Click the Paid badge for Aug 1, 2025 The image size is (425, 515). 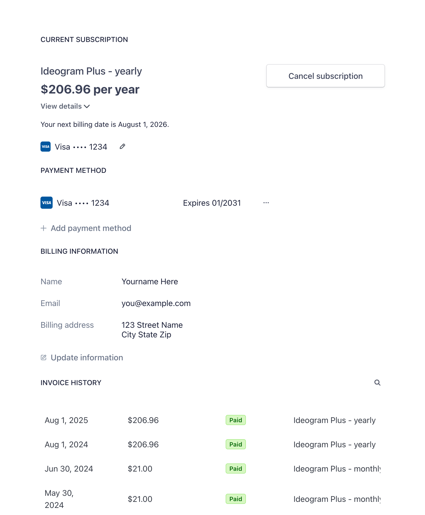tap(236, 420)
